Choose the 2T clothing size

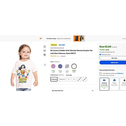[69, 79]
